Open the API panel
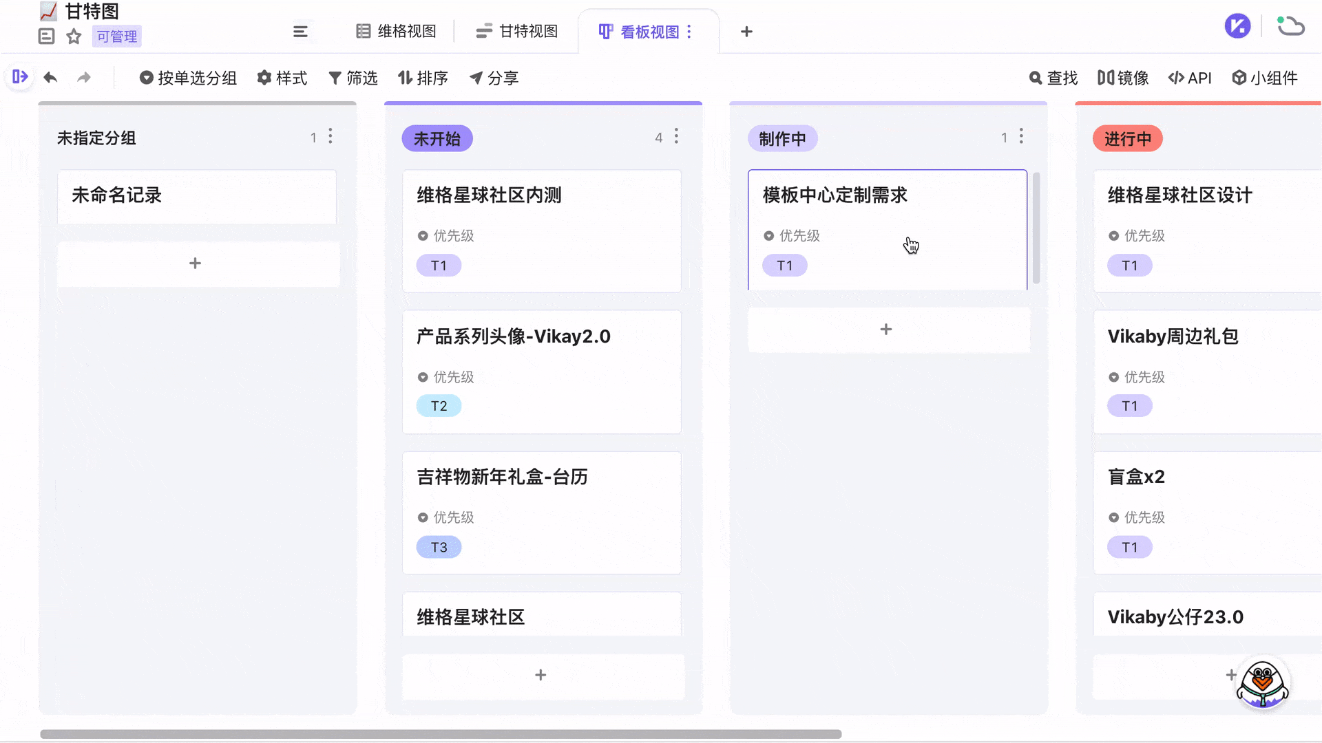 [x=1190, y=78]
